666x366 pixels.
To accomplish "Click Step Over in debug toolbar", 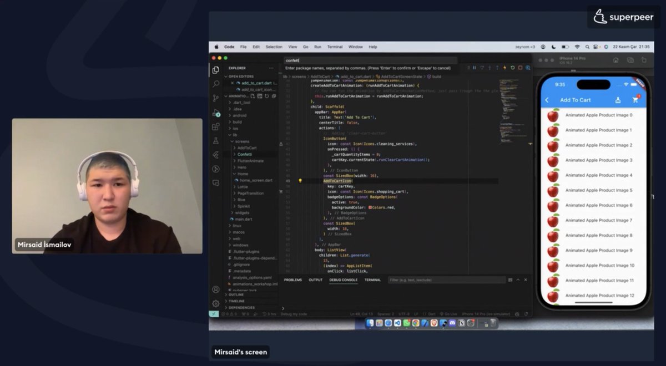I will [x=482, y=68].
